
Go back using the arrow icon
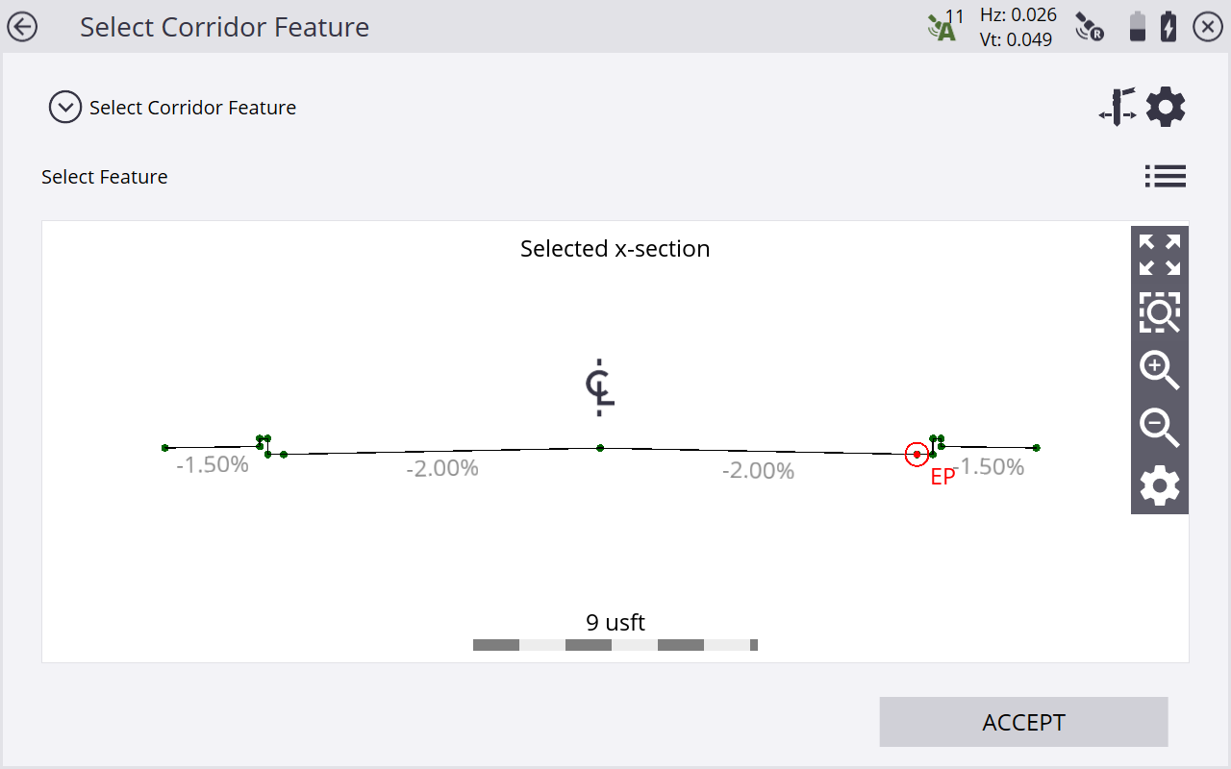pos(22,27)
